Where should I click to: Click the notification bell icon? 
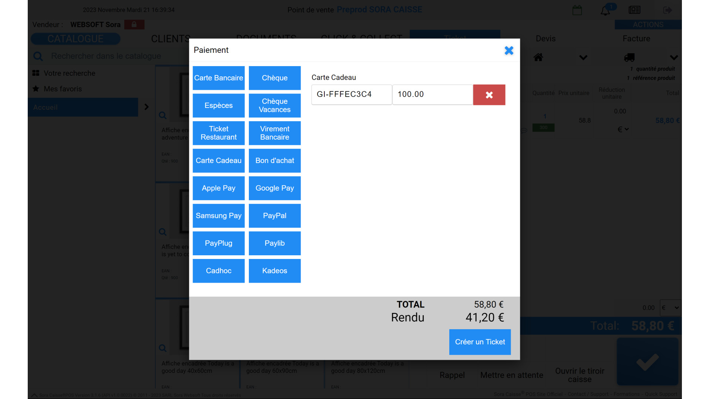coord(605,11)
